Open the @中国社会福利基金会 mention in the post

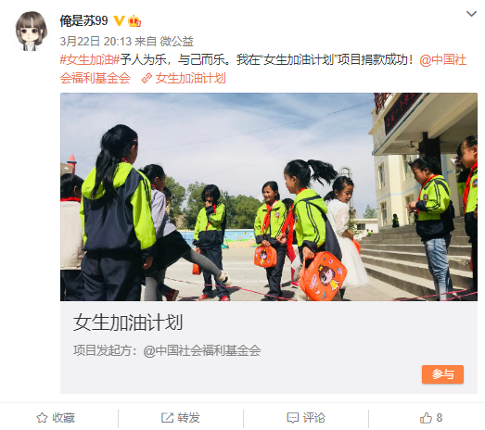[263, 69]
